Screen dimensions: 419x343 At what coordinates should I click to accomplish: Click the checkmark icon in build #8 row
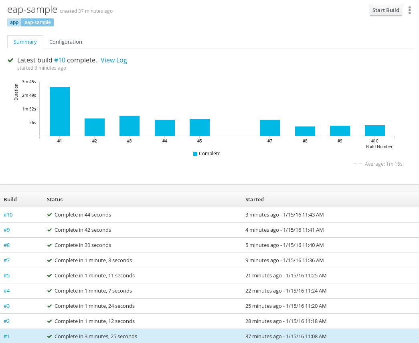click(x=50, y=245)
